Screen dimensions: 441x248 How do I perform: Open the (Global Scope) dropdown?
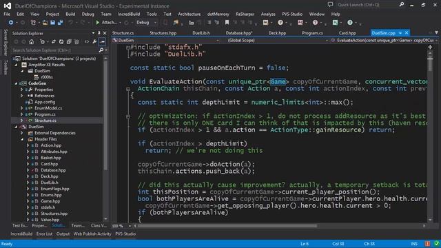[x=327, y=41]
